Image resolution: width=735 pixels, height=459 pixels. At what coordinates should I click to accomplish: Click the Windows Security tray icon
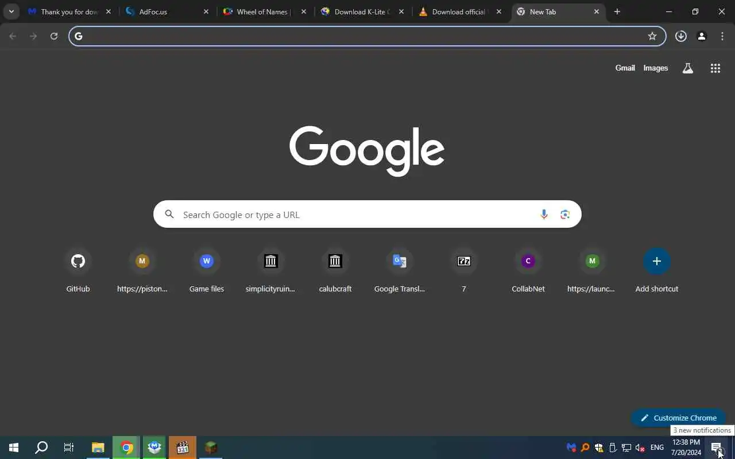click(x=599, y=448)
